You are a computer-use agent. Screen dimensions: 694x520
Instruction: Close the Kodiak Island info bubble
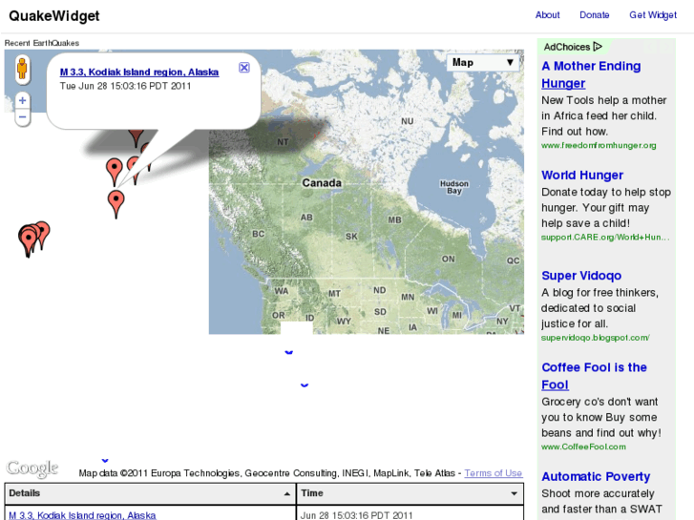click(x=244, y=68)
